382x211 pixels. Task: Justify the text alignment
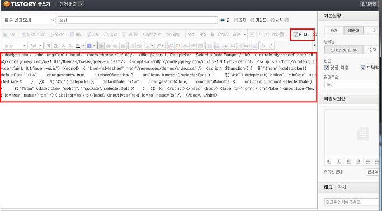[123, 46]
